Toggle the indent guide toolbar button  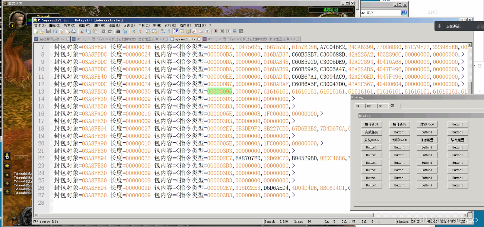pyautogui.click(x=175, y=31)
